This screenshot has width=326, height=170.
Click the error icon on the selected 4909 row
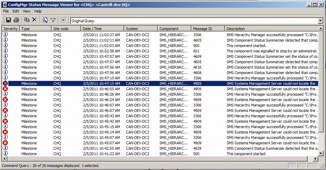[5, 83]
